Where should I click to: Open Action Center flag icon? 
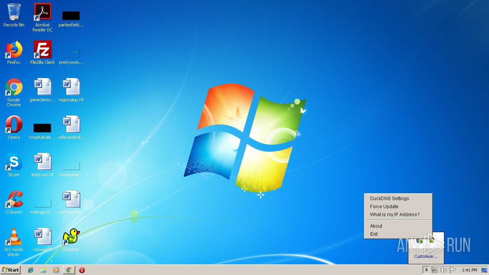[453, 270]
